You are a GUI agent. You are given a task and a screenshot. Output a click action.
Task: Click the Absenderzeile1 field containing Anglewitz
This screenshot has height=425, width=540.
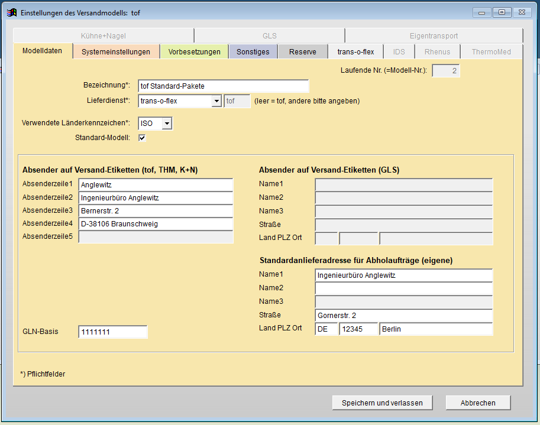pyautogui.click(x=156, y=185)
